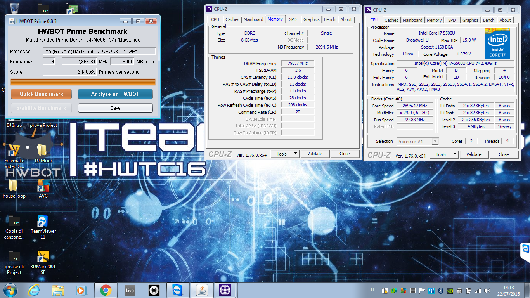Screen dimensions: 530x298
Task: Click the Analyze on HWBOT button
Action: click(115, 94)
